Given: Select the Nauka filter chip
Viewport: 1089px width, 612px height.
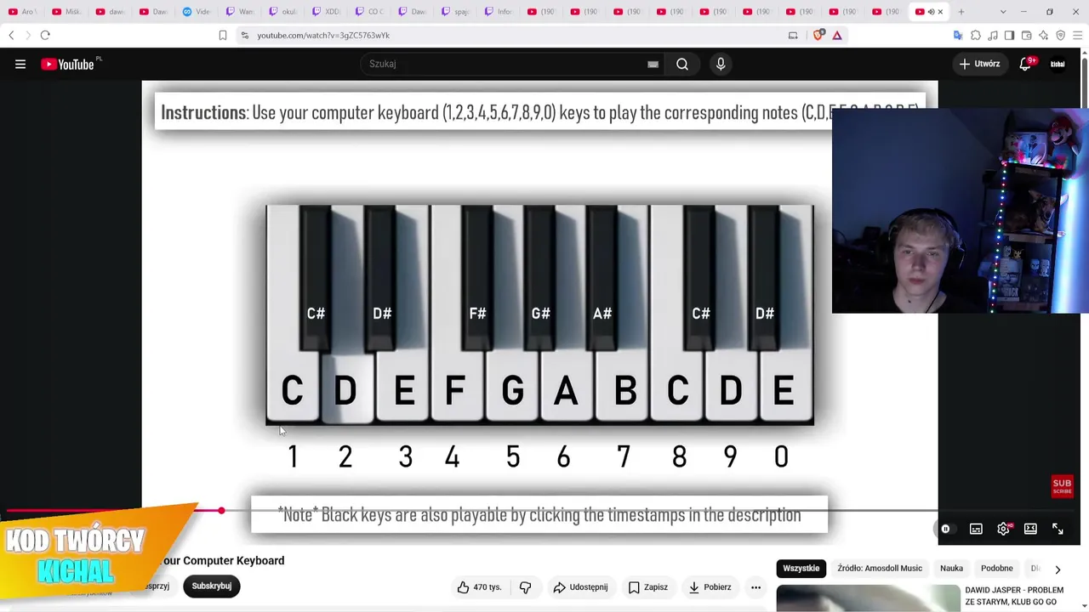Looking at the screenshot, I should [951, 569].
